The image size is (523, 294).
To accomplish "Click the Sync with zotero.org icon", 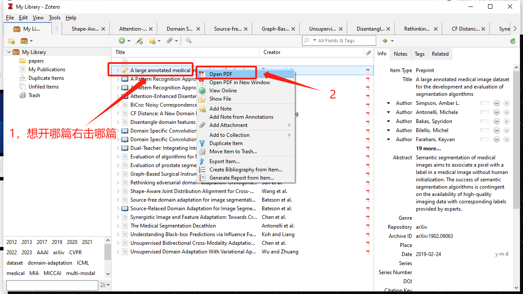I will 513,41.
